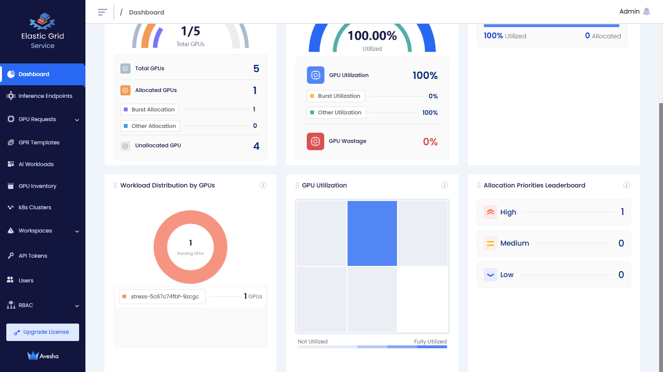Click the Upgrade License button
The width and height of the screenshot is (663, 372).
point(43,332)
